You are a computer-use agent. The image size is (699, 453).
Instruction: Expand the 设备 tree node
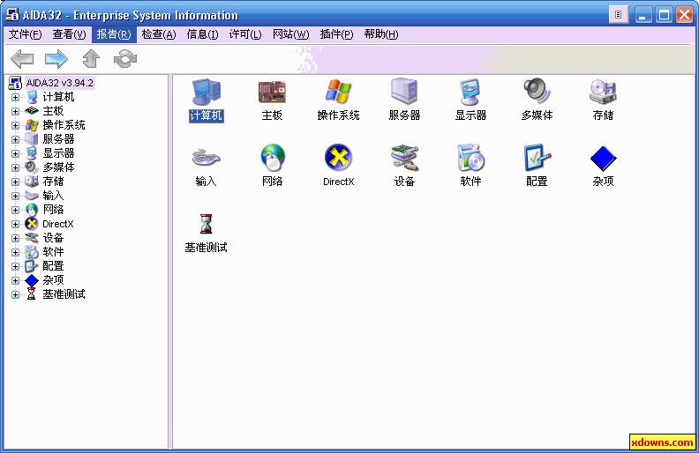[x=15, y=238]
